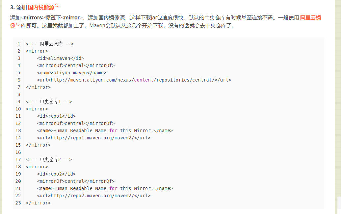Click the search icon beside 国内镜像源
This screenshot has width=341, height=214.
[x=57, y=6]
